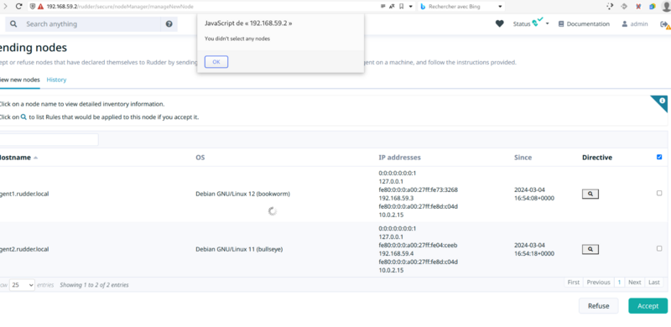Sort table by OS column header
This screenshot has width=671, height=327.
click(200, 158)
